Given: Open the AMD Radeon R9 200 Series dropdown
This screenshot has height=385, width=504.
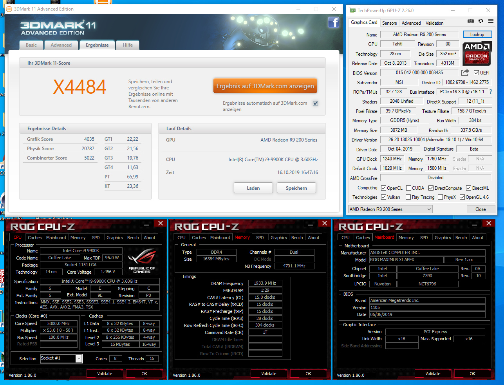Looking at the screenshot, I should pos(390,209).
